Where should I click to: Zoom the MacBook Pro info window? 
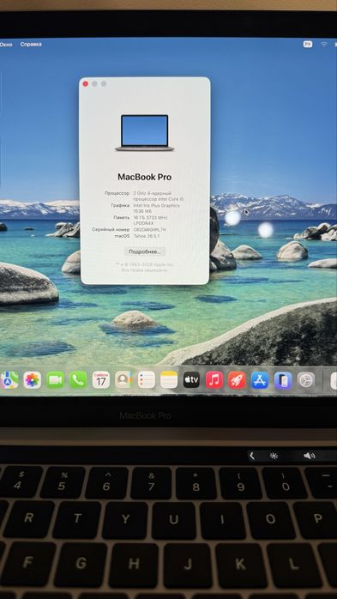(x=104, y=83)
